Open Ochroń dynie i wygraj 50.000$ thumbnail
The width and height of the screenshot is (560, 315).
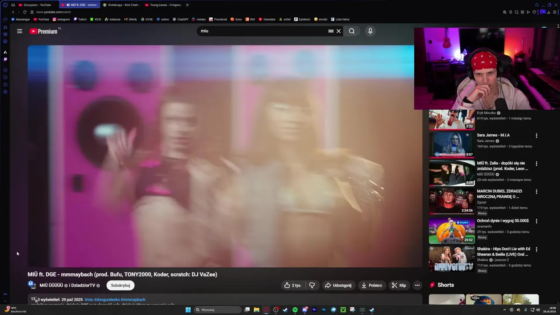point(452,231)
